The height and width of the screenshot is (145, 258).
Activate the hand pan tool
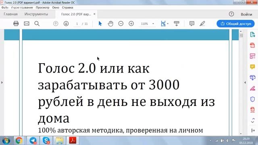(110, 24)
